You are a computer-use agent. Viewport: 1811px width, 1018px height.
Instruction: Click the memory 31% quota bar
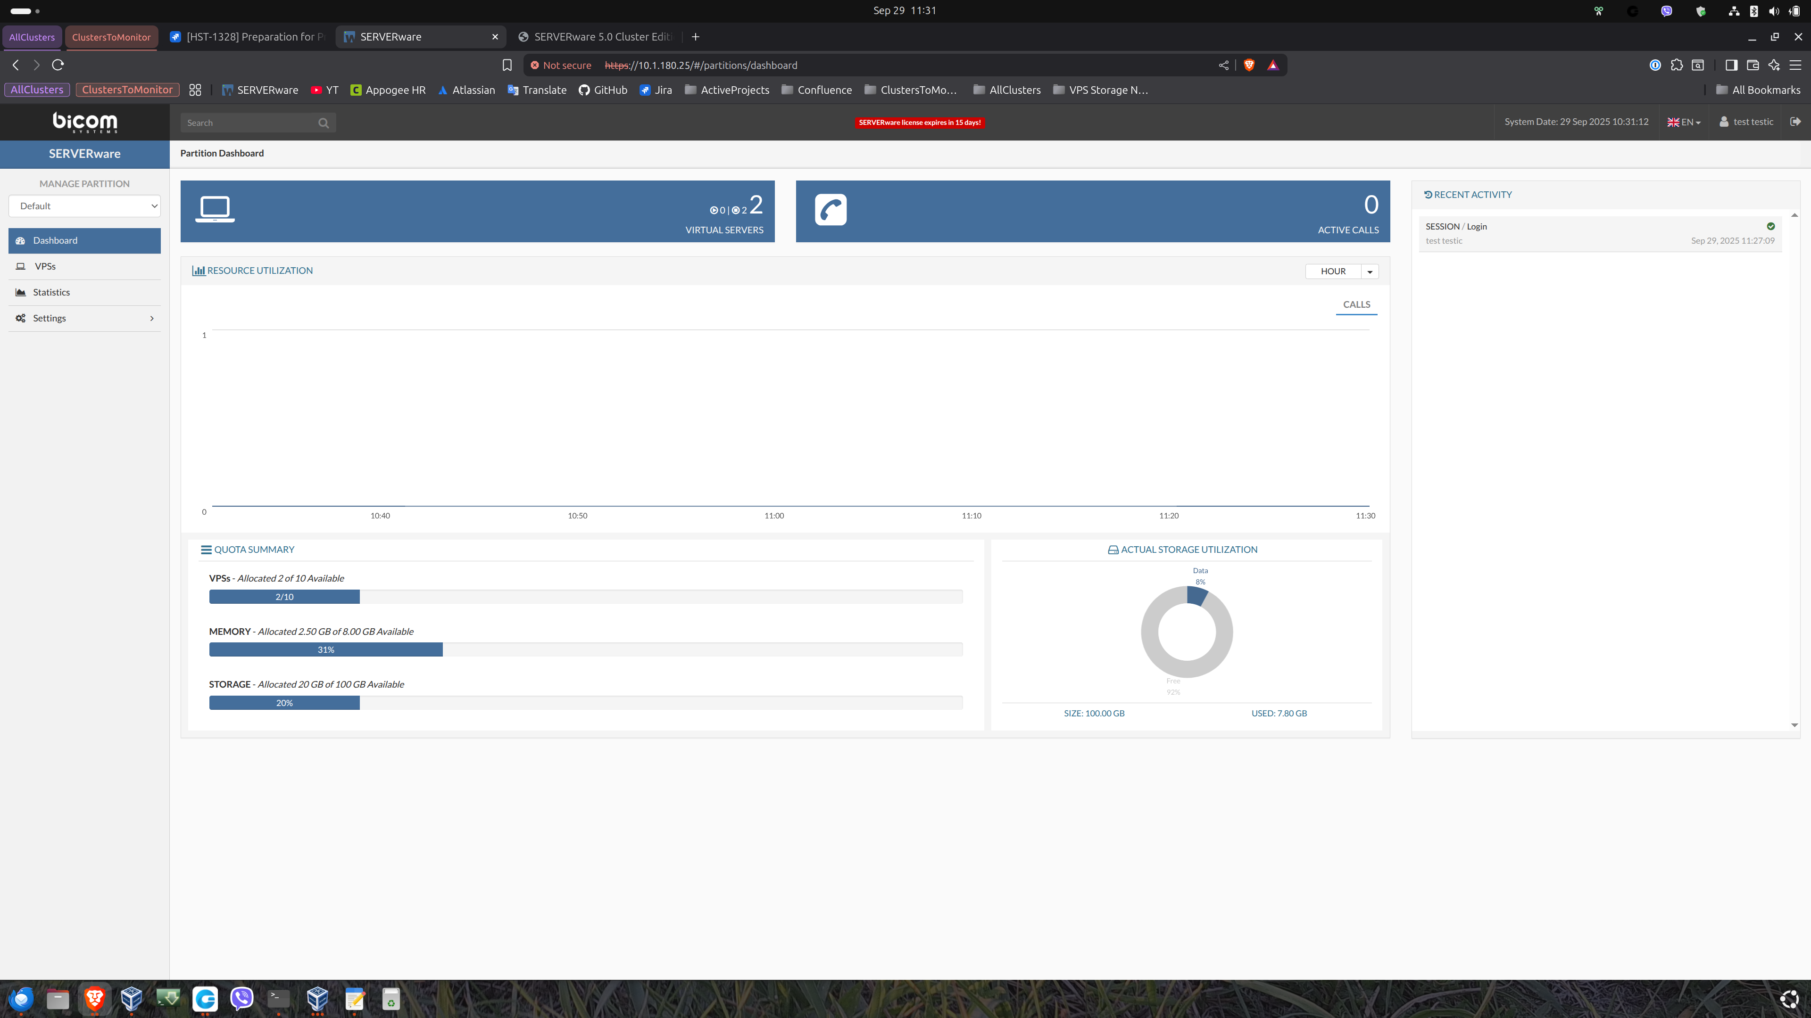pos(325,649)
